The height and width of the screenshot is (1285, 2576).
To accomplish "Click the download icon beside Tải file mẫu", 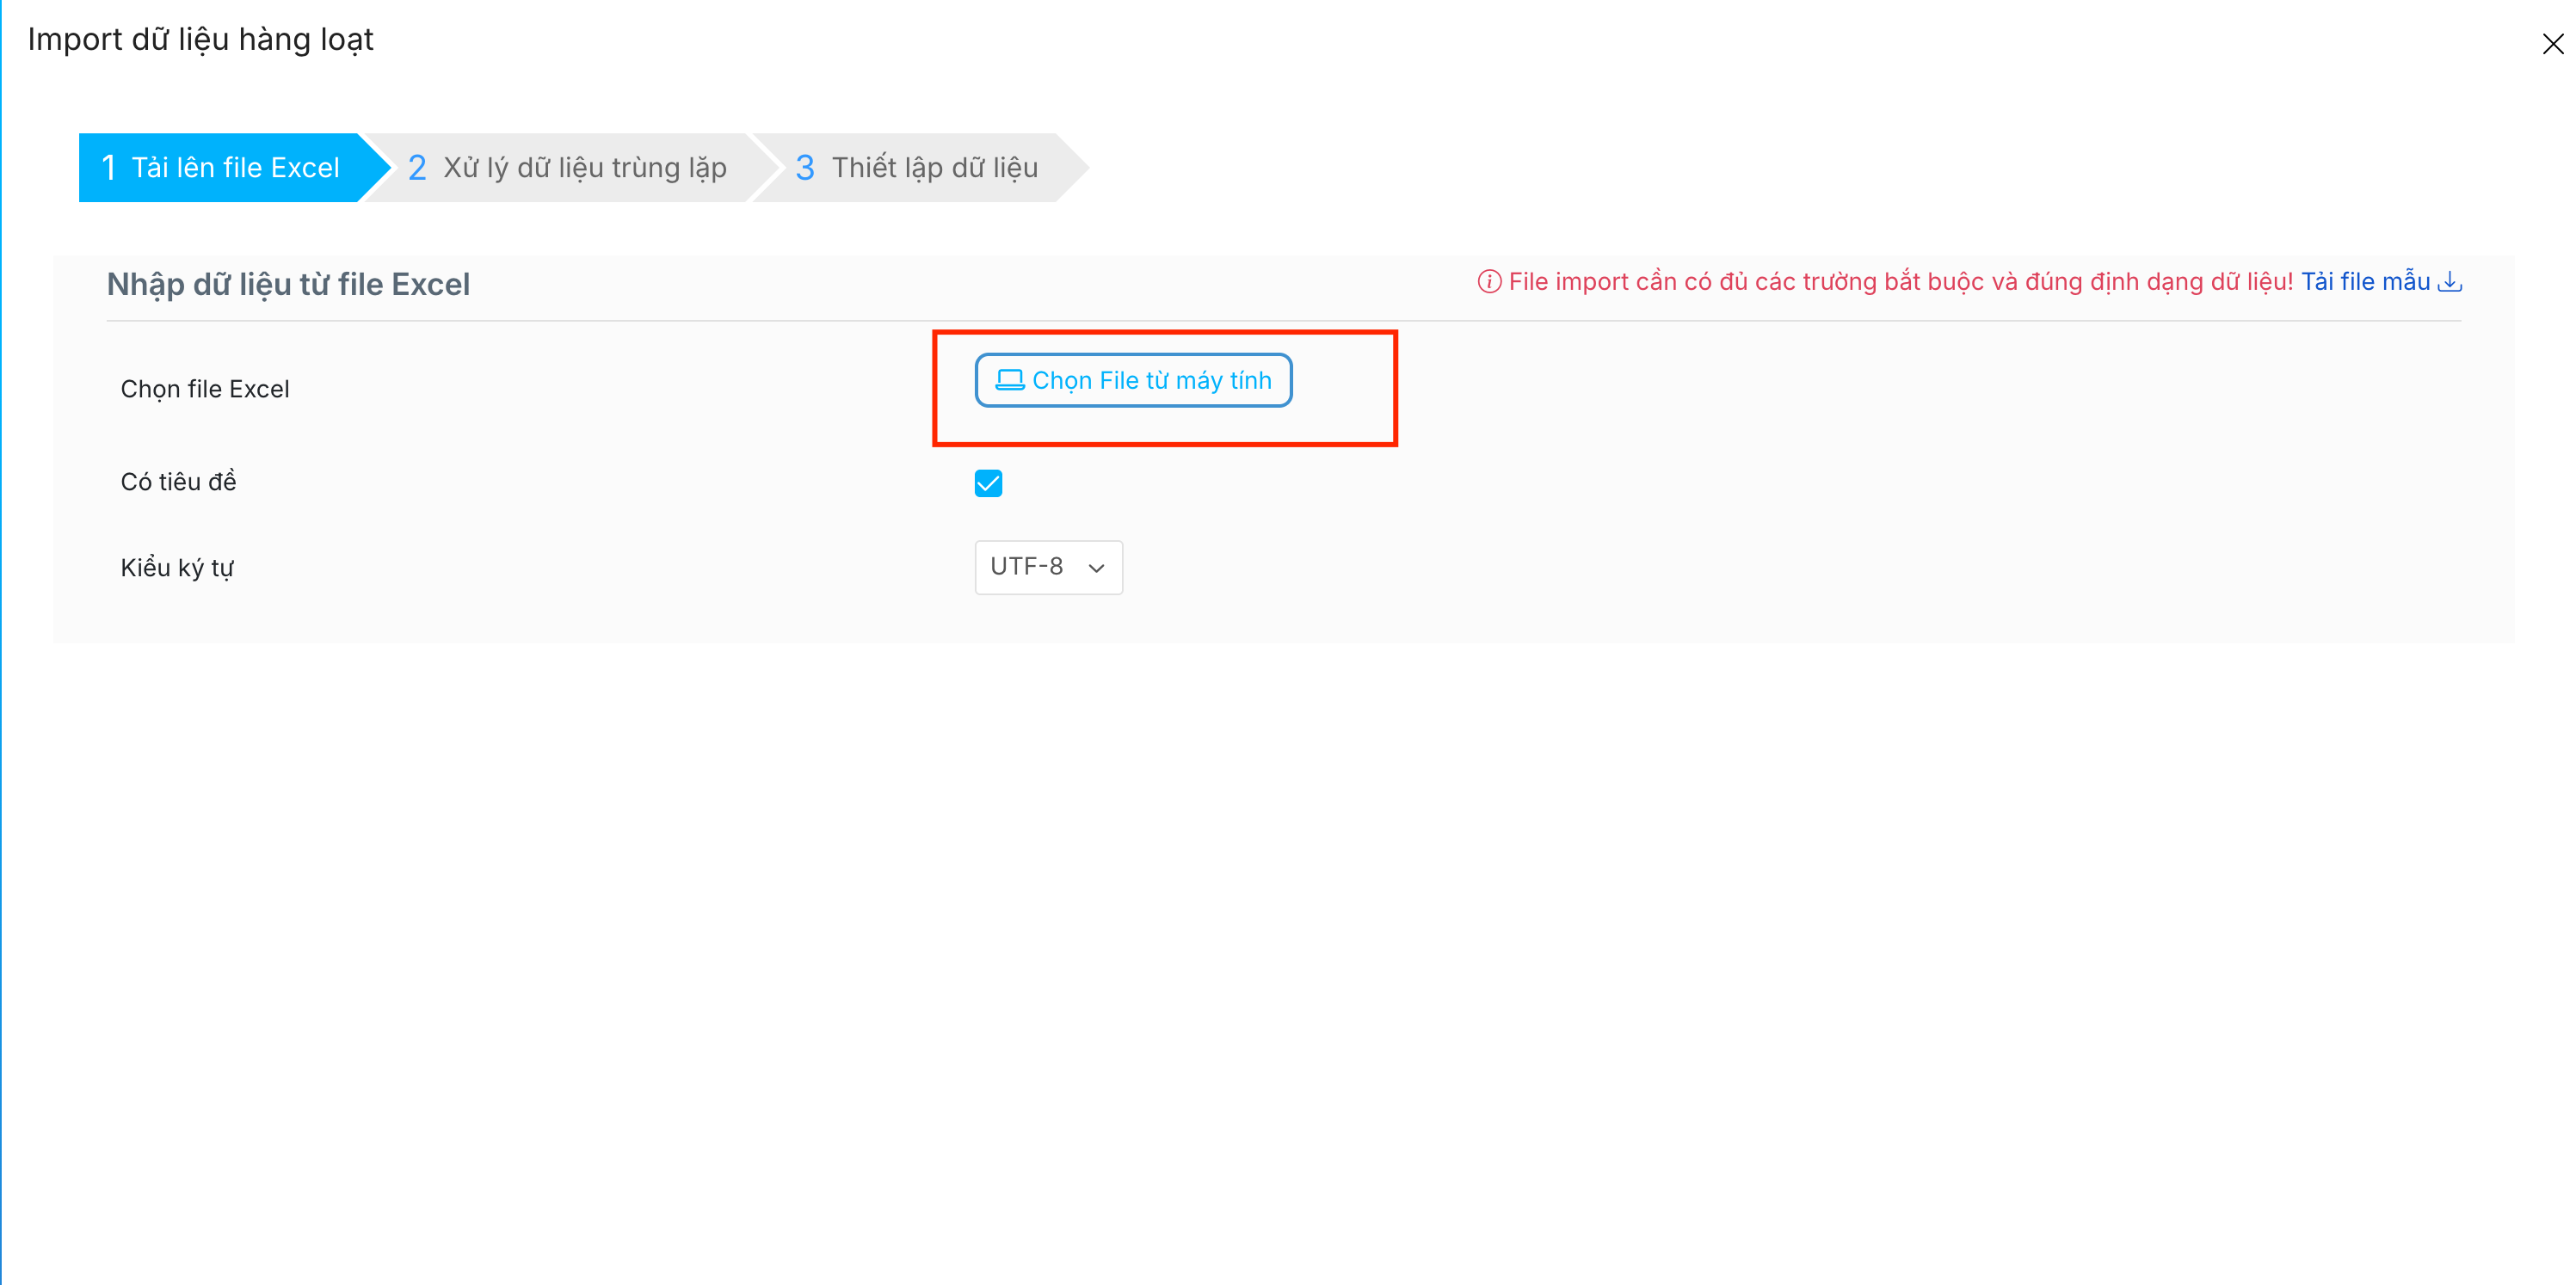I will tap(2449, 282).
